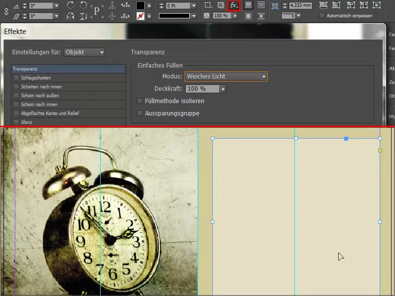Wrap text around object shape icon

[248, 16]
